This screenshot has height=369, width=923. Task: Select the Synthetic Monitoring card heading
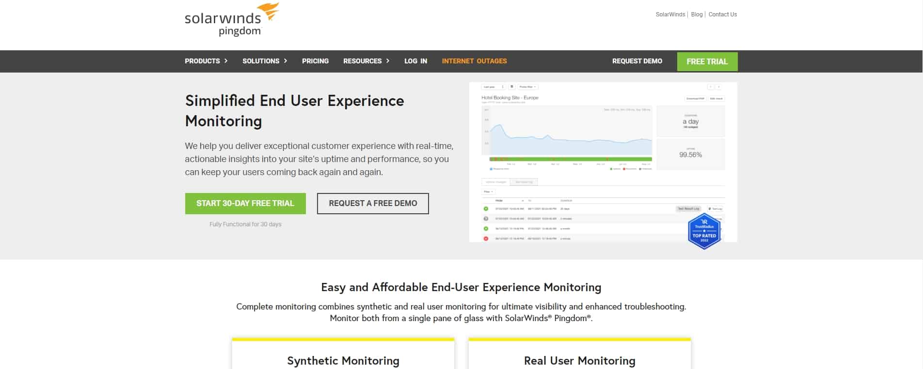343,361
